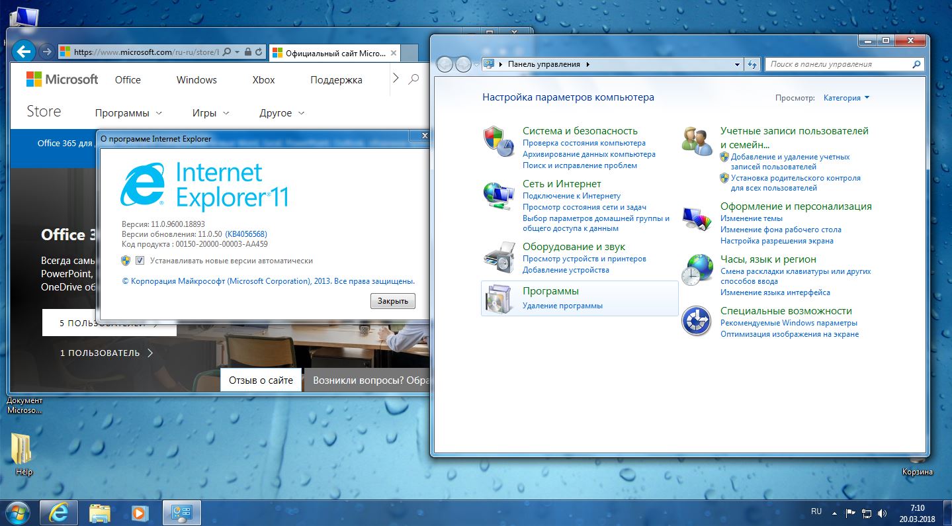
Task: Show more Microsoft navigation items with chevron
Action: 396,79
